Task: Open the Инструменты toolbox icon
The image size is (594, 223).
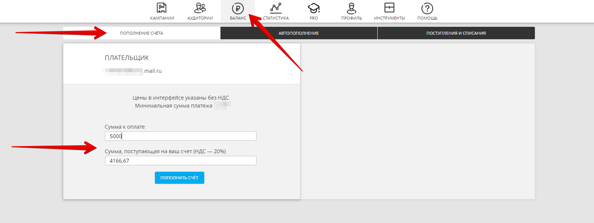Action: click(389, 8)
